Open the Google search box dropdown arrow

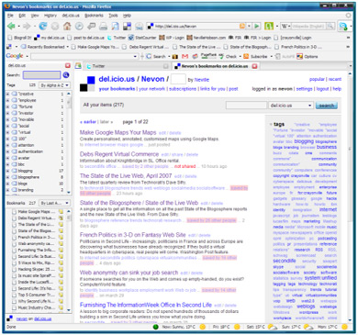135,56
